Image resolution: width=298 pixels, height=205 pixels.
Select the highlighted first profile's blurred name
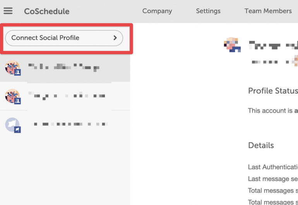pos(64,68)
